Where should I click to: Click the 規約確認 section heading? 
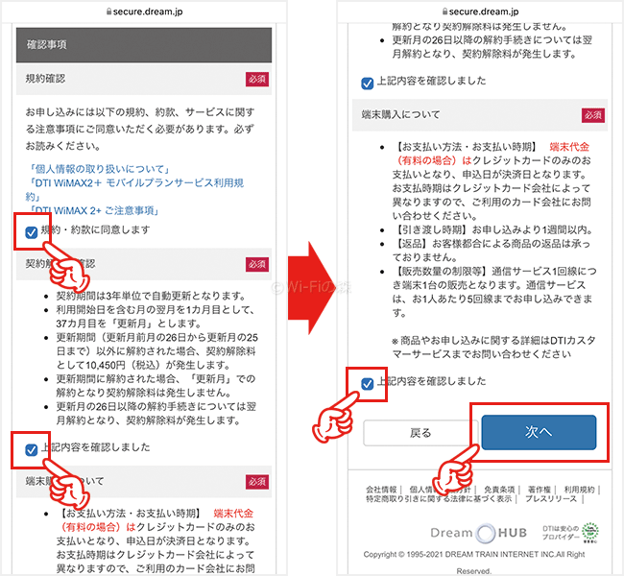pos(45,79)
